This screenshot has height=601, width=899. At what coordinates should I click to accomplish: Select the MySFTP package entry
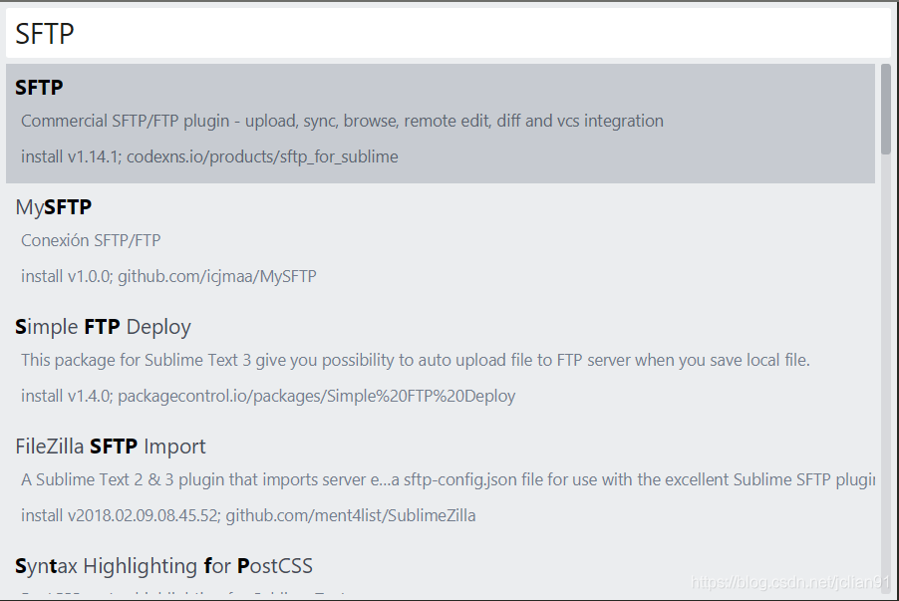click(441, 243)
